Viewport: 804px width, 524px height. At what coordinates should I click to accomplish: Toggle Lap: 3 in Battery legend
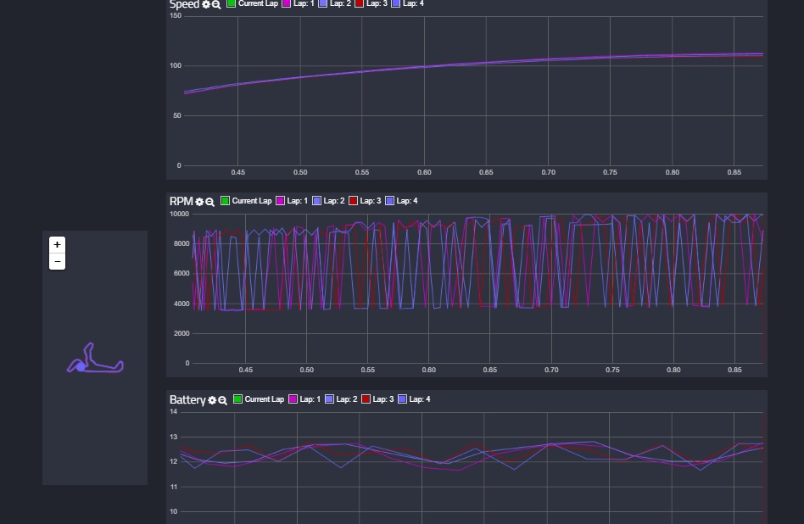pyautogui.click(x=377, y=399)
